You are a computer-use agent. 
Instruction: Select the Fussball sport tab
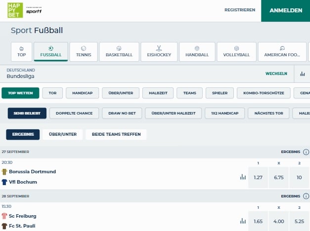tap(51, 52)
